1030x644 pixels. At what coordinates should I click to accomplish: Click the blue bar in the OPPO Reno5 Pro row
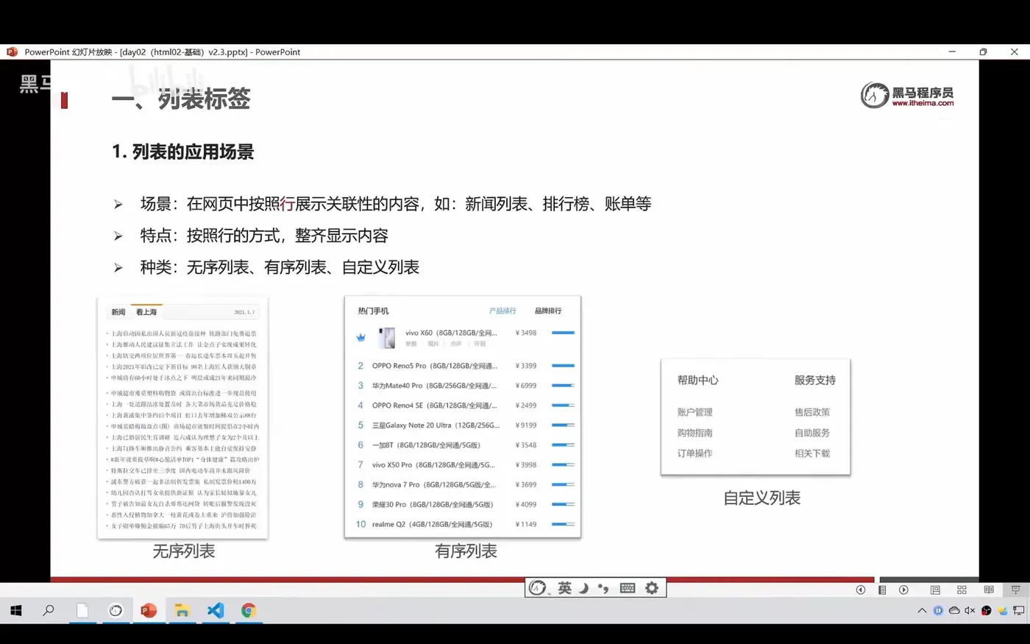click(x=563, y=366)
